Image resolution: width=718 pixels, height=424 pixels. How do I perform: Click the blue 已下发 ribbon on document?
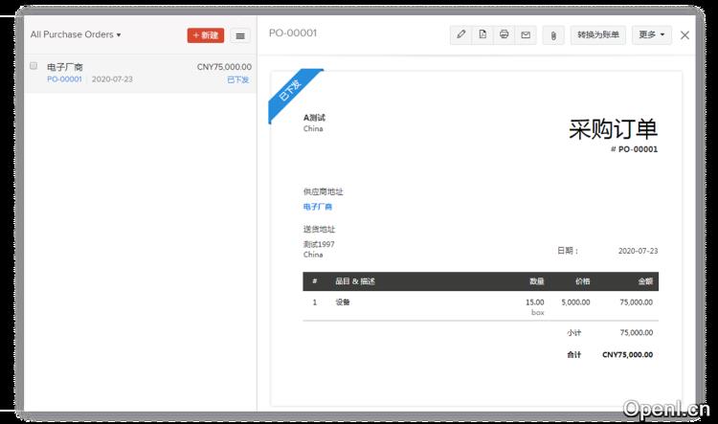coord(291,91)
